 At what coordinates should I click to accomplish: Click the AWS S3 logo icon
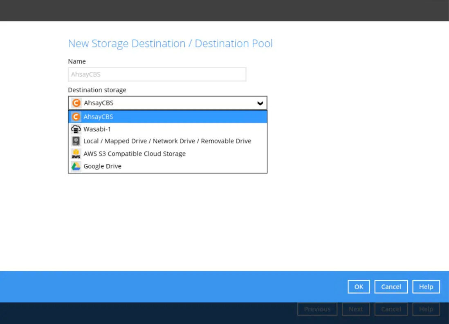pos(76,154)
